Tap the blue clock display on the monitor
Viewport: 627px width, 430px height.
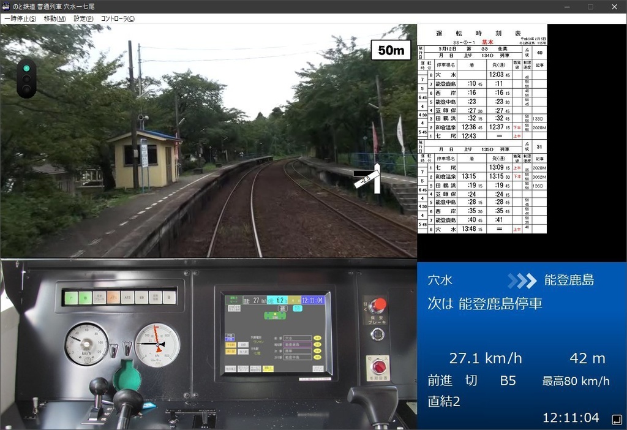(312, 299)
